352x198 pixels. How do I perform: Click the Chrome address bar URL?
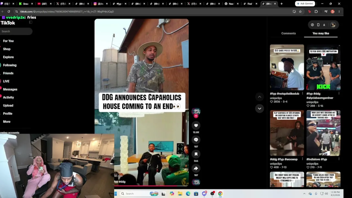tap(67, 12)
